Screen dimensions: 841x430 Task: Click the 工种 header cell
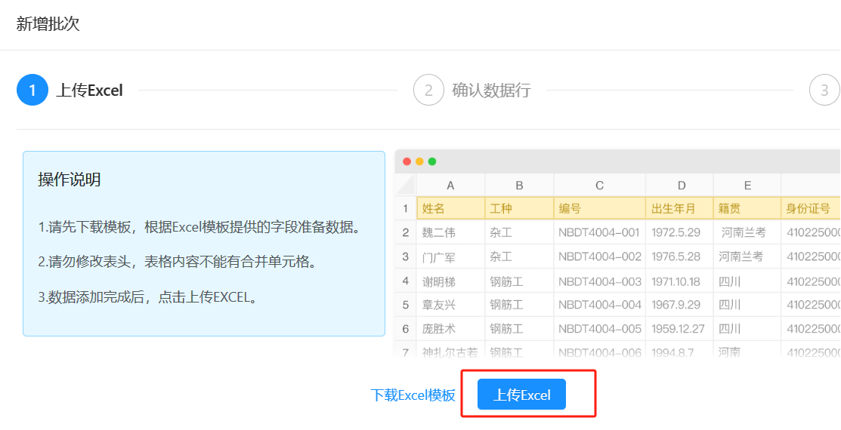click(519, 209)
